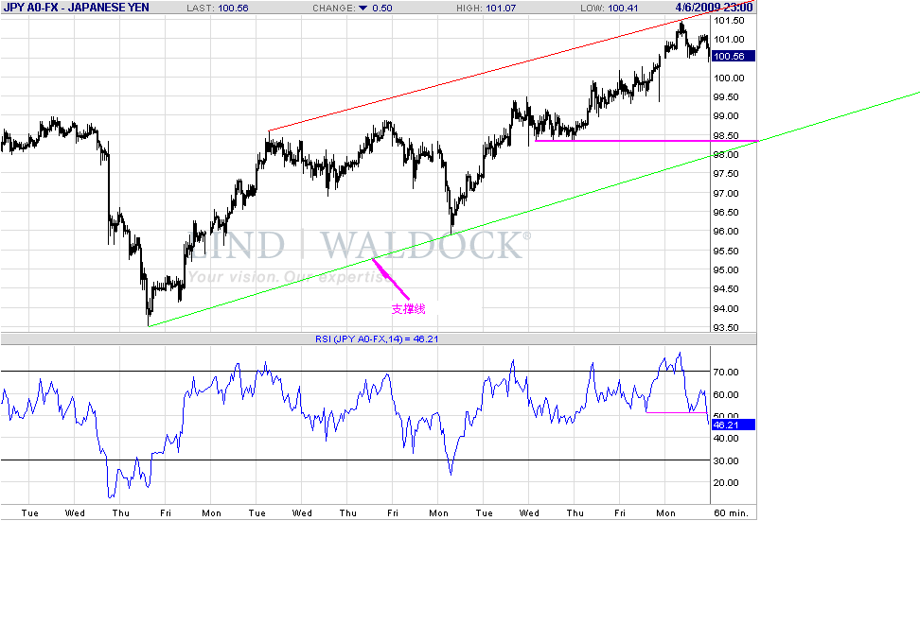The width and height of the screenshot is (920, 642).
Task: Click the 60 min. interval label
Action: coord(731,513)
